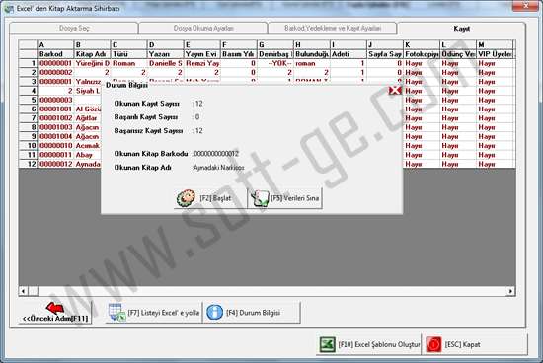
Task: Click the right arrow of horizontal scrollbar
Action: (x=510, y=291)
